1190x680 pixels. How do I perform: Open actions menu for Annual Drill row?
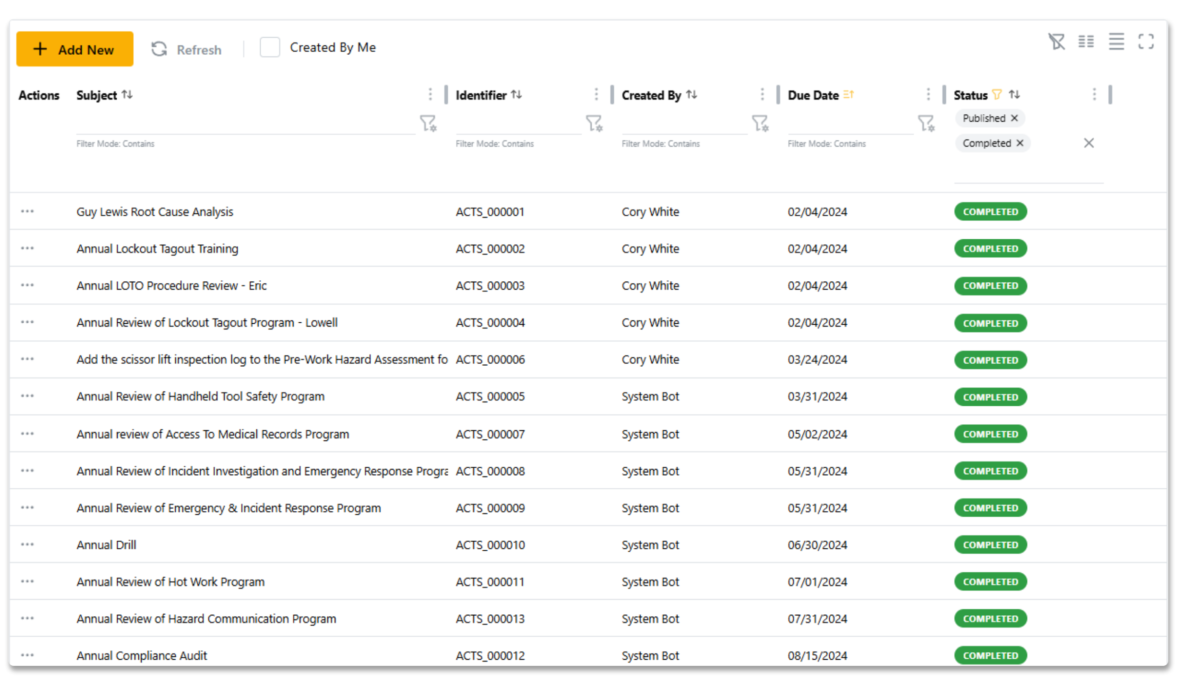click(x=27, y=545)
